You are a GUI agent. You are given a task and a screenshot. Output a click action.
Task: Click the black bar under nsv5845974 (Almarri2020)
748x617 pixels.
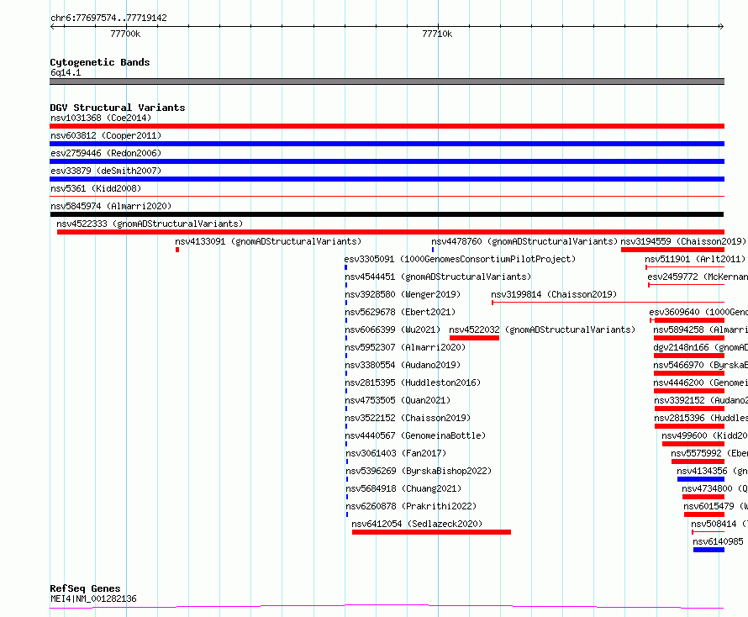click(387, 214)
